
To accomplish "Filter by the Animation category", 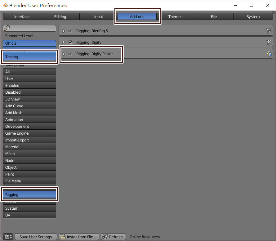I will 29,119.
